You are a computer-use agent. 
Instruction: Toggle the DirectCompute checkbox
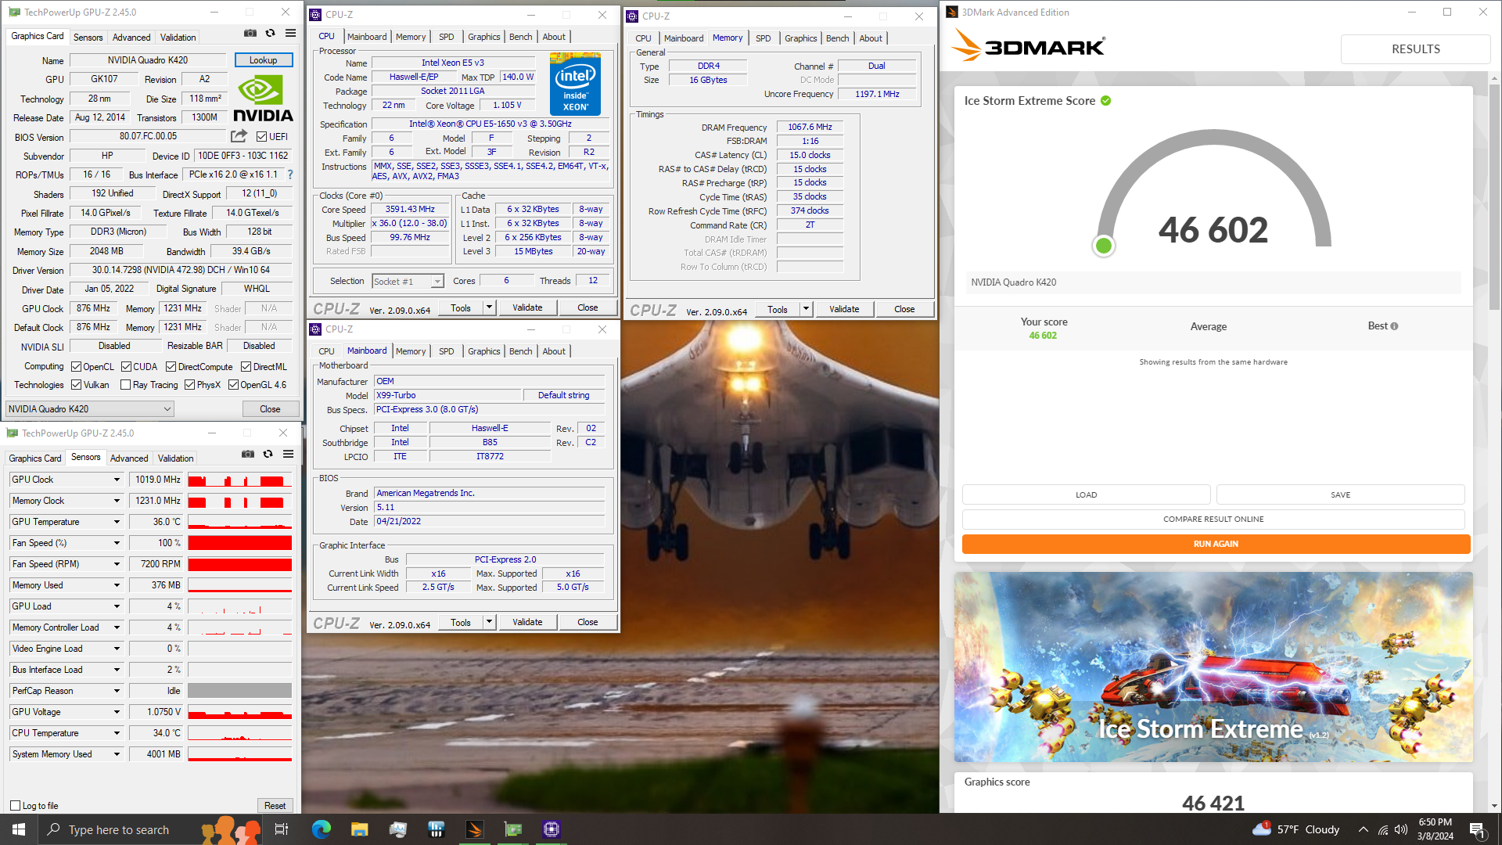click(171, 366)
